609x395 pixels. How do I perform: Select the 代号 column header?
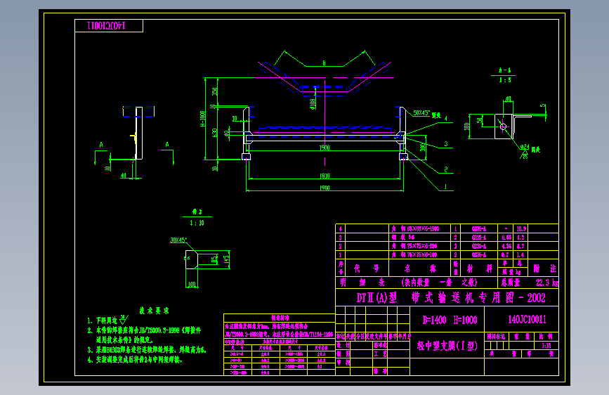367,268
